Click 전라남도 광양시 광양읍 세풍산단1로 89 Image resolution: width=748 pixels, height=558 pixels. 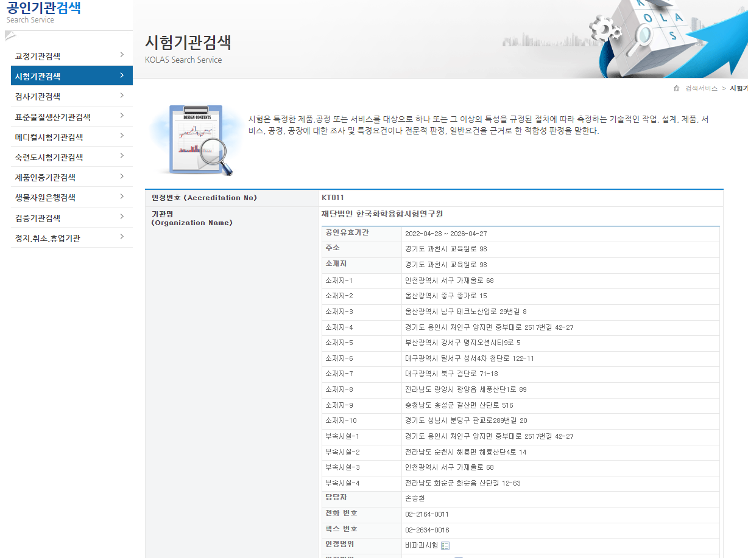coord(465,389)
